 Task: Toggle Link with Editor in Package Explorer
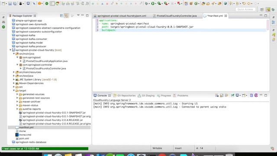(x=66, y=16)
